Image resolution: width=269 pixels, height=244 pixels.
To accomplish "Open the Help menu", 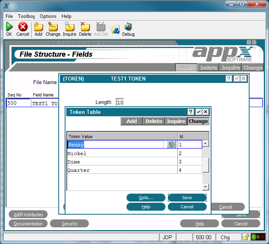I will (x=66, y=16).
